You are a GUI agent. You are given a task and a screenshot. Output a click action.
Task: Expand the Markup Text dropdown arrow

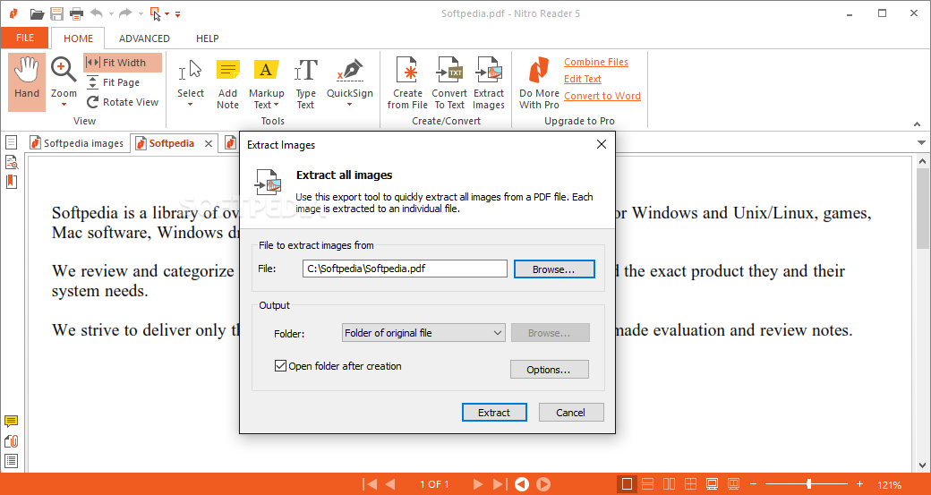(276, 105)
